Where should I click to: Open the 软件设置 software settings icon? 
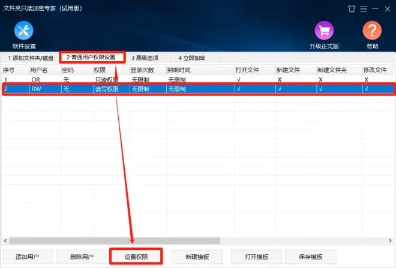[x=24, y=35]
